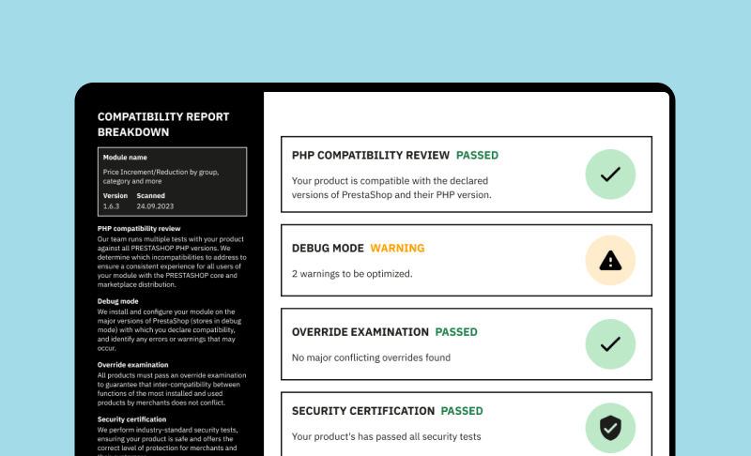Click sidebar heading 'Security certification'
751x456 pixels.
(x=131, y=419)
